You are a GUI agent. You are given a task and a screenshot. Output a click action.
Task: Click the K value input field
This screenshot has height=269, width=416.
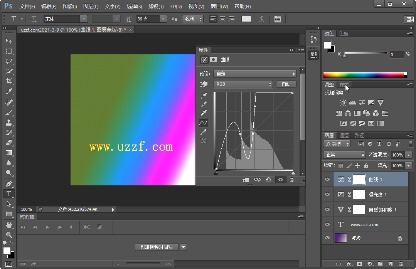pyautogui.click(x=397, y=55)
